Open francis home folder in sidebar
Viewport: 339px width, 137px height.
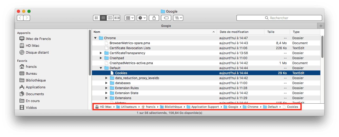point(28,67)
